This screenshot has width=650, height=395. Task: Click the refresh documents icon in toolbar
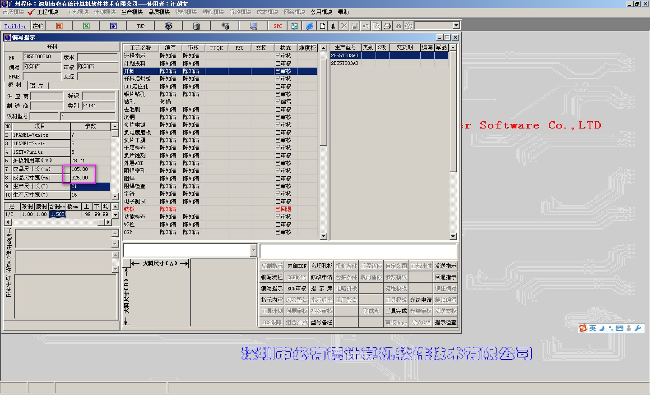click(294, 26)
